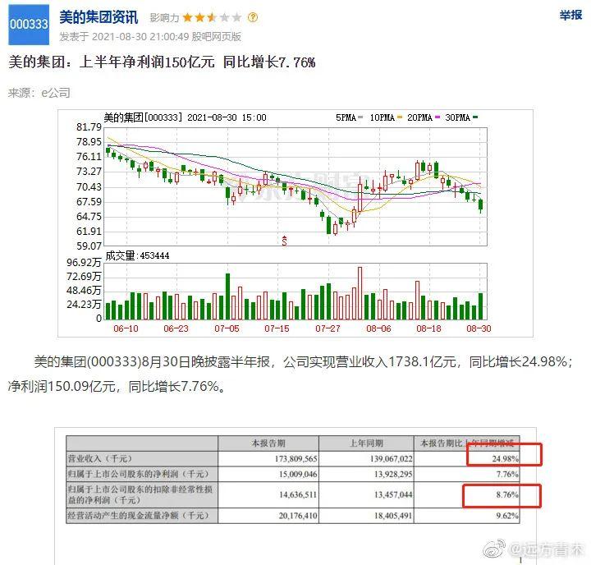Click the 影响力 label

pos(164,18)
